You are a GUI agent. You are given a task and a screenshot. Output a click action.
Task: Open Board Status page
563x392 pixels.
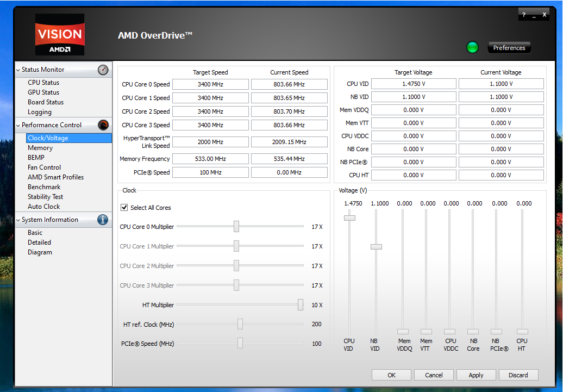(46, 102)
